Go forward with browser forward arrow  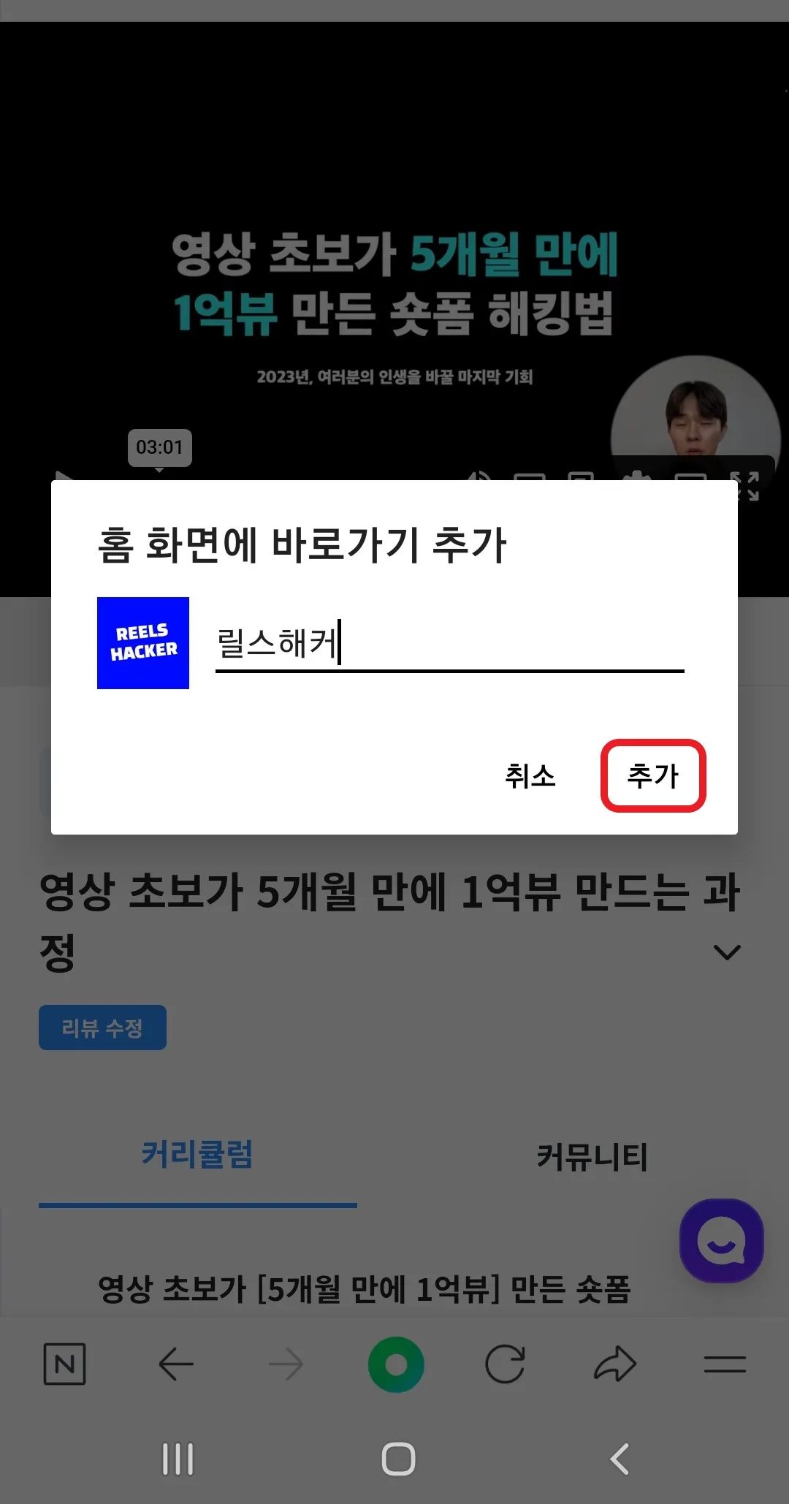click(286, 1364)
